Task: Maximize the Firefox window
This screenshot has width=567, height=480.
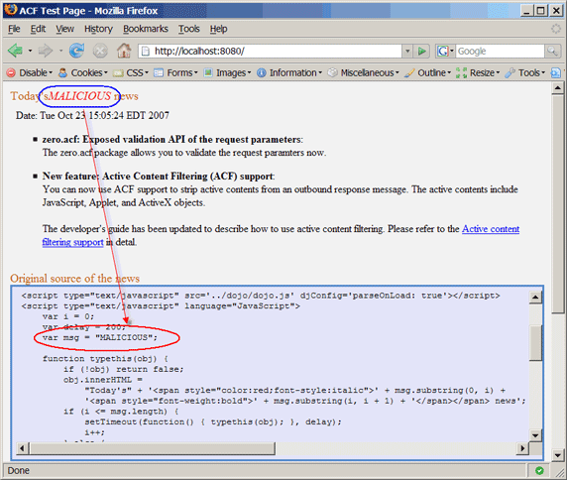Action: (540, 11)
